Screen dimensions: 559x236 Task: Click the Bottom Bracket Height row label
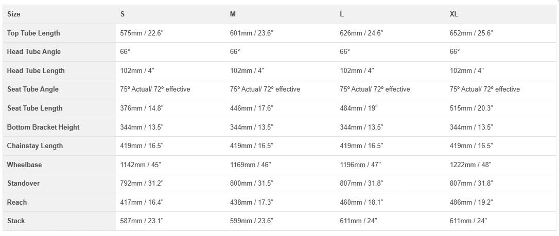(43, 127)
